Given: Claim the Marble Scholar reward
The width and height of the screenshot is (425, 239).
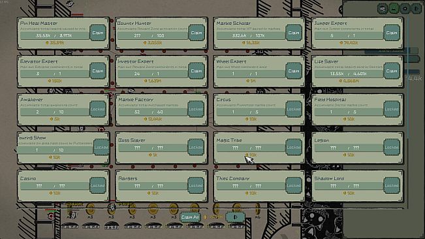Looking at the screenshot, I should [x=294, y=33].
